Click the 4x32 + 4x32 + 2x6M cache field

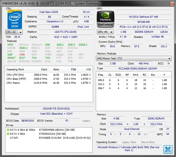coord(66,37)
